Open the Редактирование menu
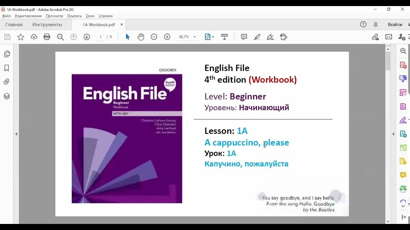Screen dimensions: 410x230 (x=28, y=16)
